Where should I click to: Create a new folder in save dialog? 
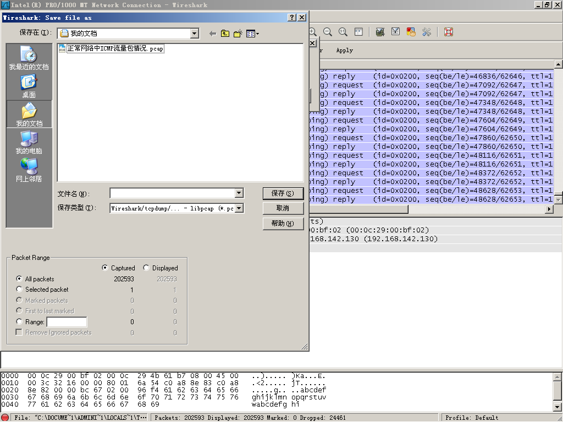(238, 34)
